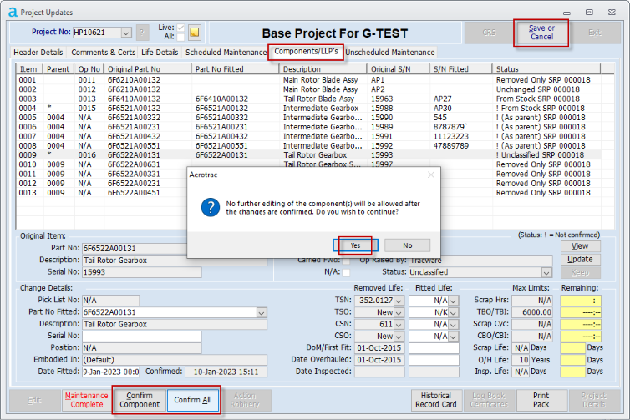630x420 pixels.
Task: Click Fitted Life Date Overhauled field
Action: pyautogui.click(x=434, y=360)
